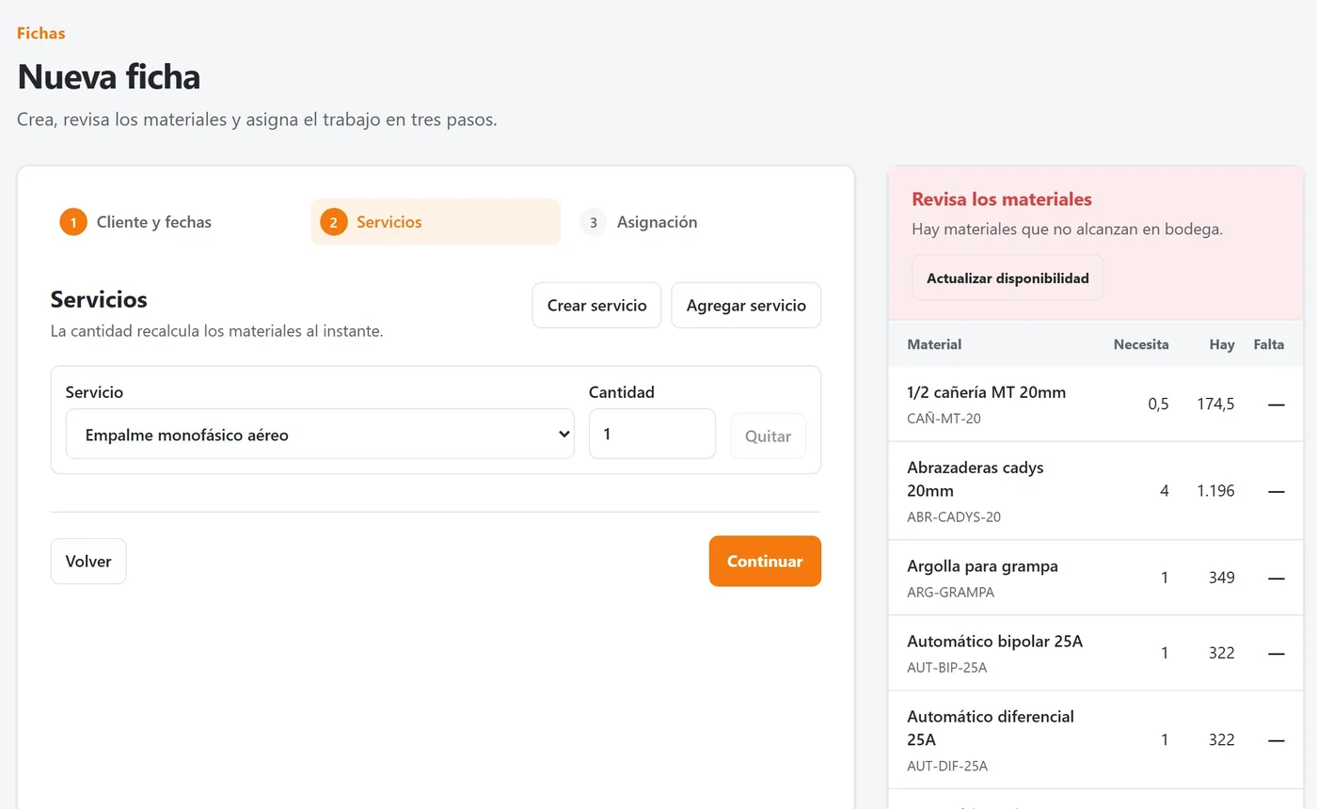
Task: Click the Volver button
Action: (x=88, y=562)
